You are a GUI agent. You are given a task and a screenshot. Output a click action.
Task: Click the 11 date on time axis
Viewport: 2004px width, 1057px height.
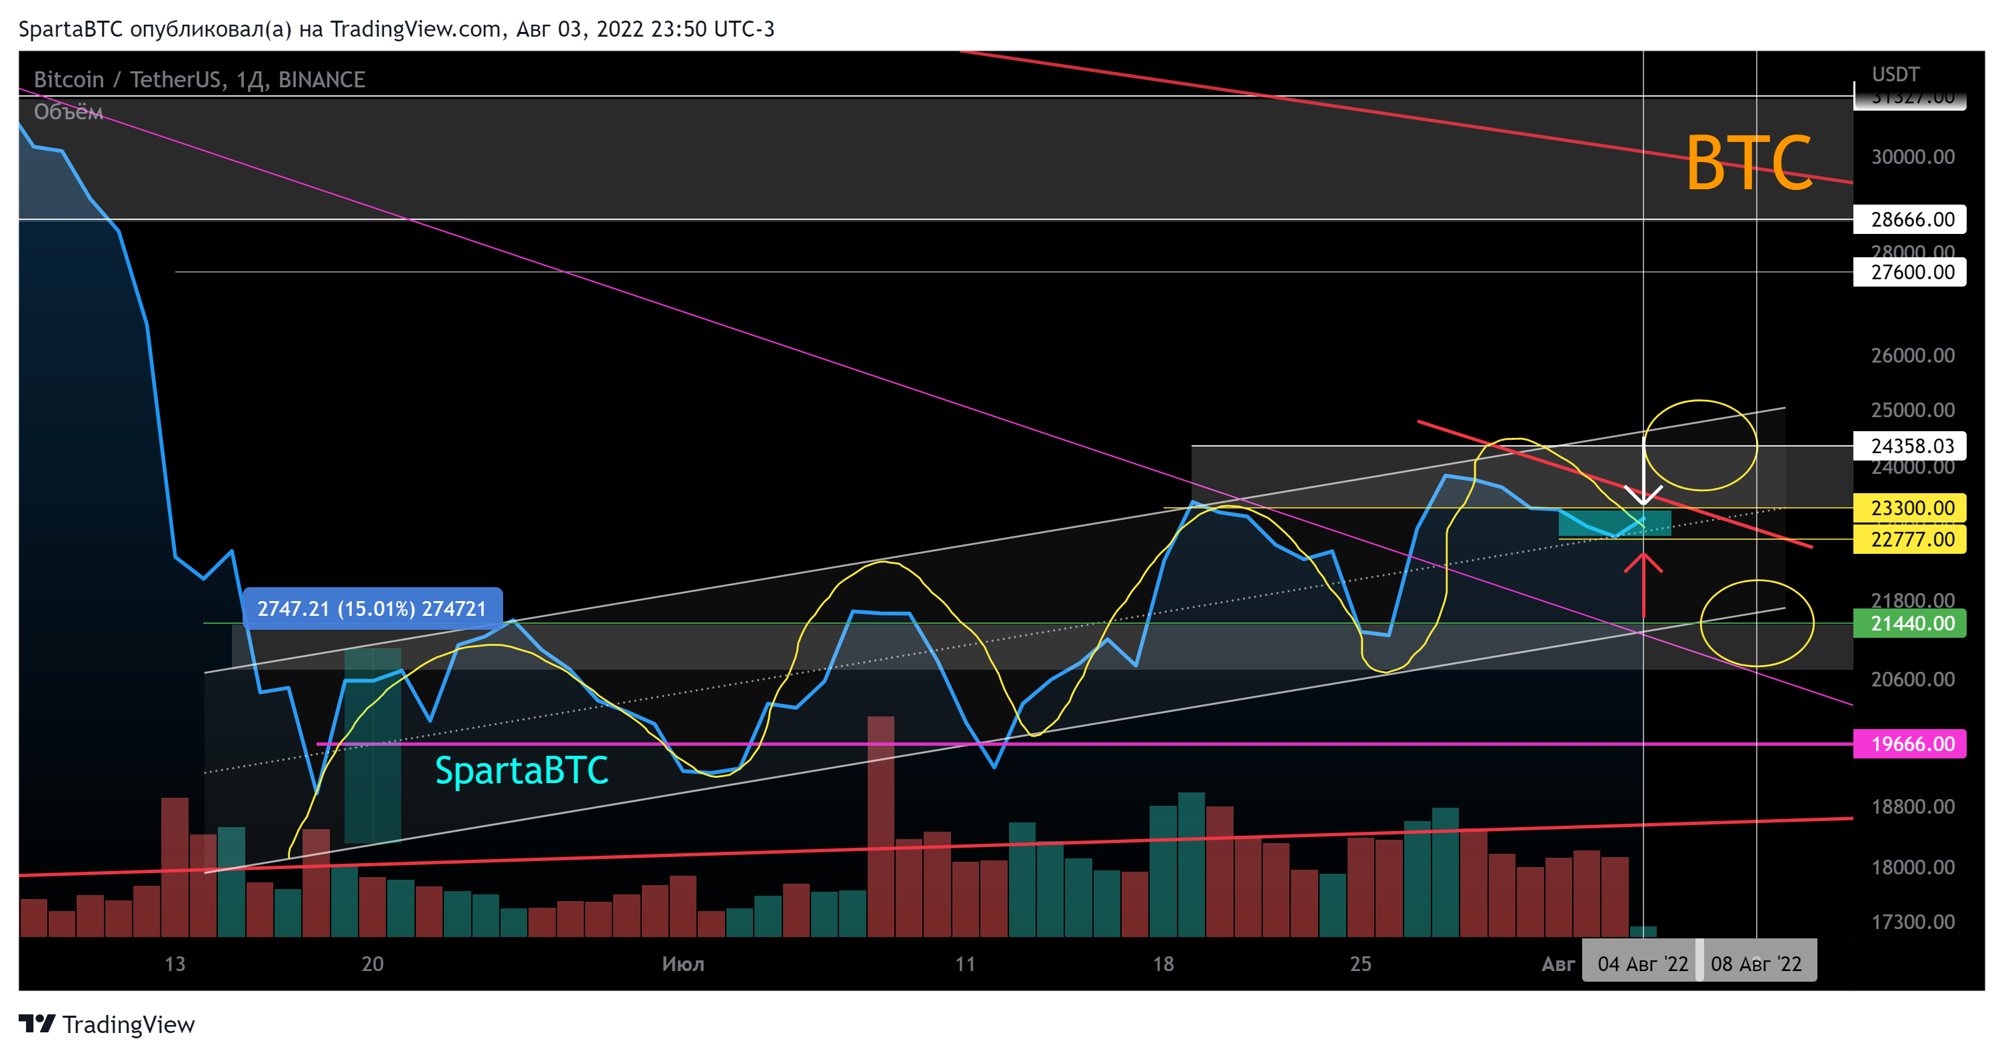pos(966,964)
